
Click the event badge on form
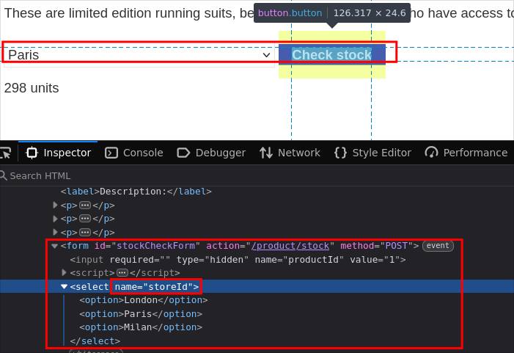tap(438, 246)
